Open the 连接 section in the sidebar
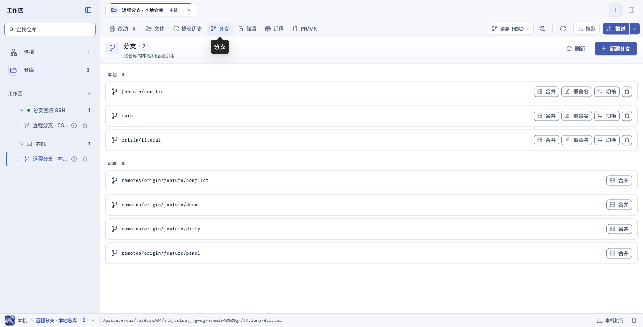This screenshot has width=643, height=327. [50, 52]
